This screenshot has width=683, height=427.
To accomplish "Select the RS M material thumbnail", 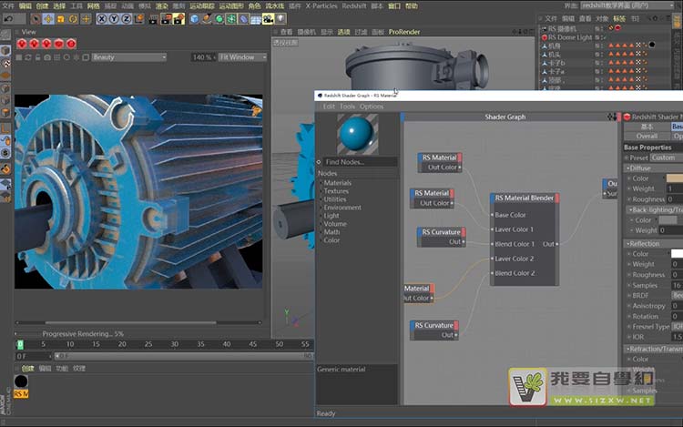I will [x=21, y=386].
